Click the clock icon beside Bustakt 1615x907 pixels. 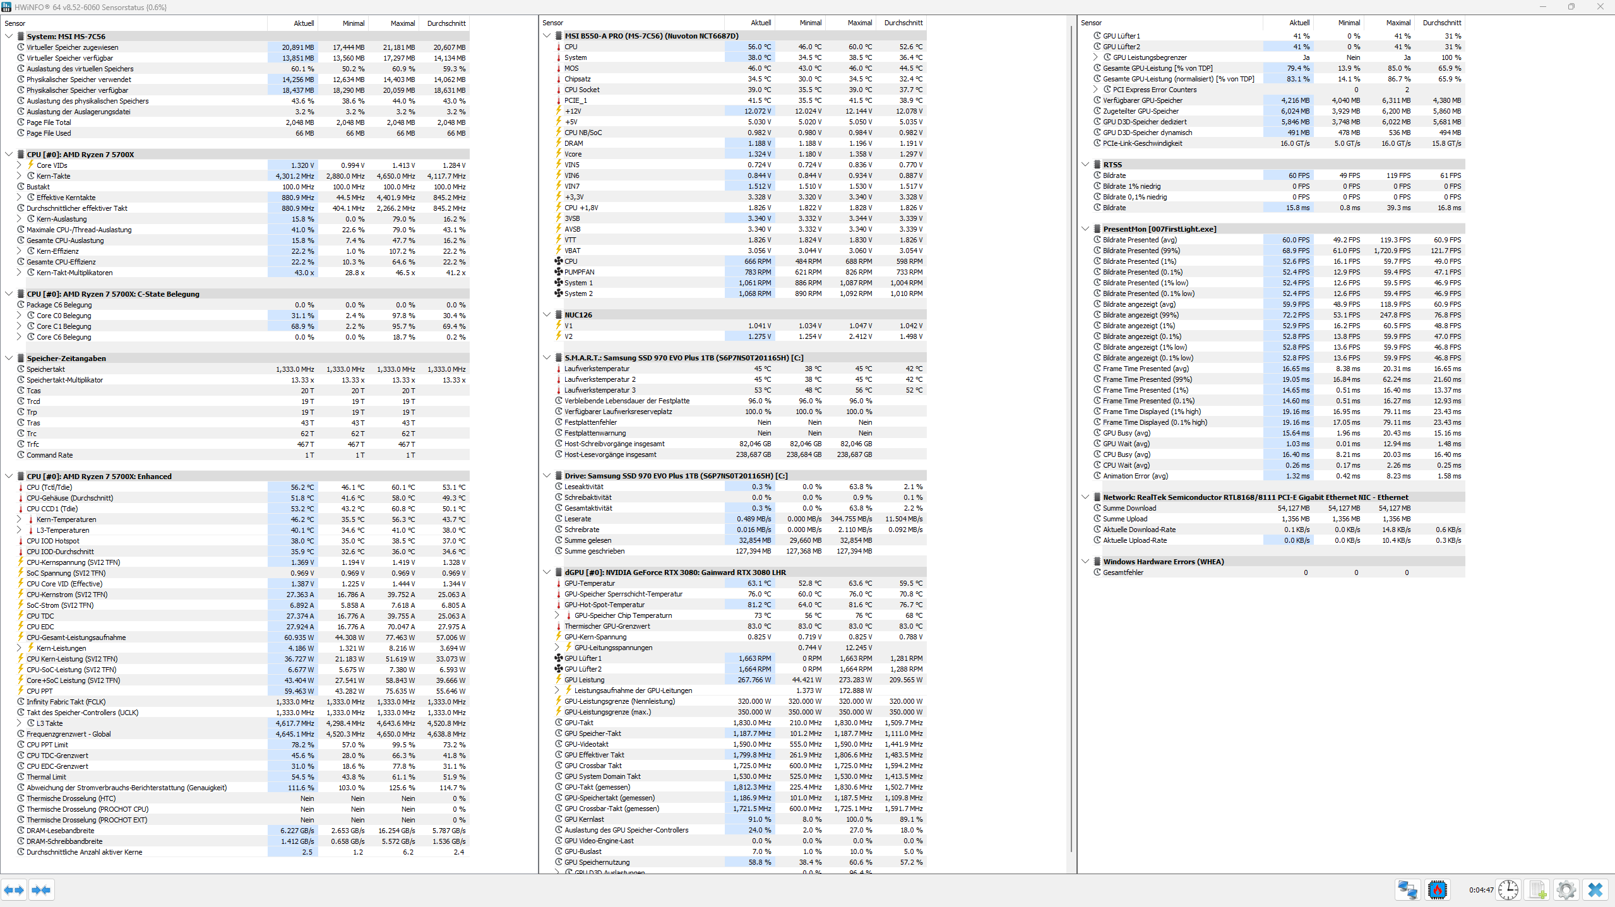coord(21,187)
